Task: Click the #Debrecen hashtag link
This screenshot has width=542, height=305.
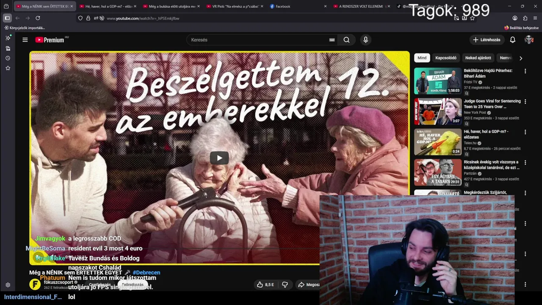Action: pos(147,272)
